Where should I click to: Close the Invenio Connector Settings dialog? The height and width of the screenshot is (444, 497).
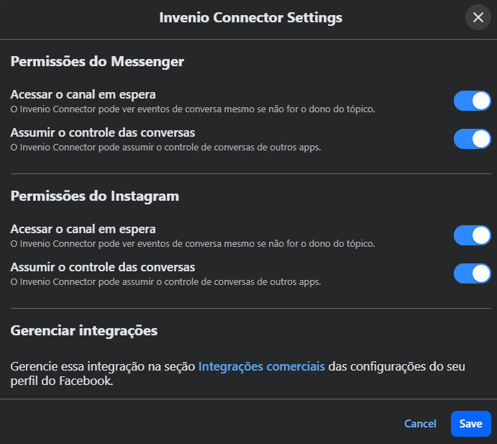pos(478,17)
